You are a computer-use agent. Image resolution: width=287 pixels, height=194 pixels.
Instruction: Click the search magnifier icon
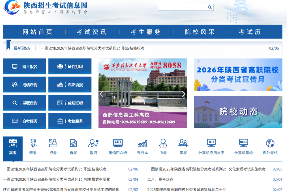point(210,7)
